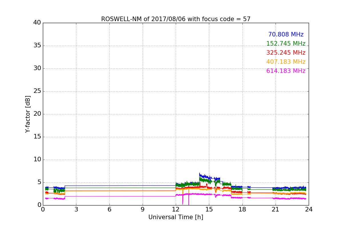The width and height of the screenshot is (343, 228).
Task: Select the 70.808 MHz legend label
Action: tap(286, 34)
